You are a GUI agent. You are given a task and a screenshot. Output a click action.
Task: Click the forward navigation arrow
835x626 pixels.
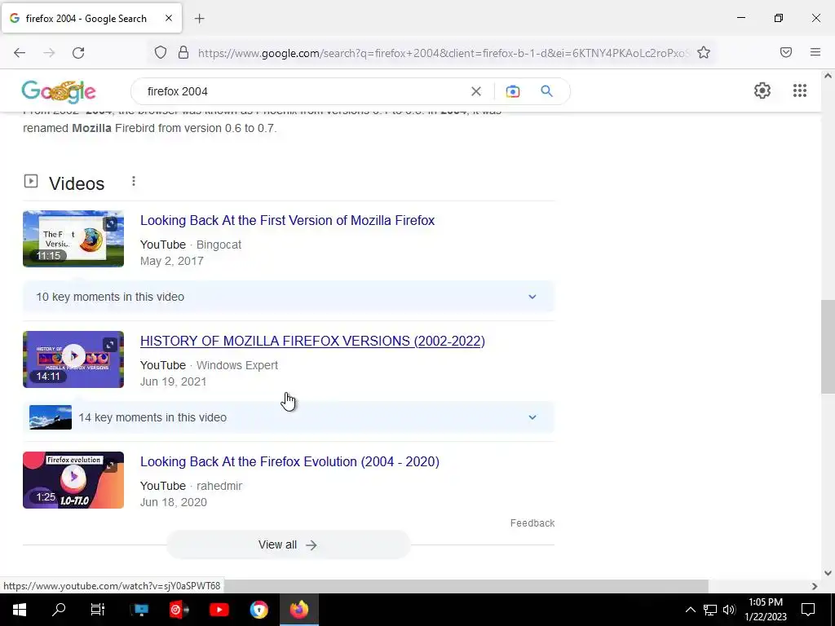[x=49, y=53]
